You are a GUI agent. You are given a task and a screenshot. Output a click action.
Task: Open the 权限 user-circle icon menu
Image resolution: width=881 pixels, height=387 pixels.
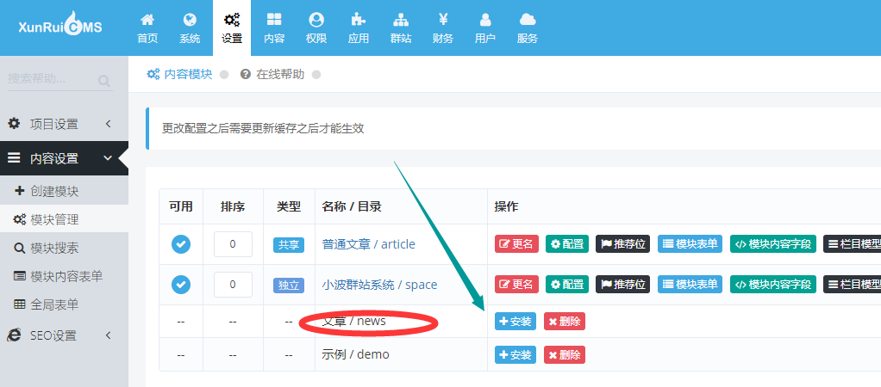click(x=316, y=28)
